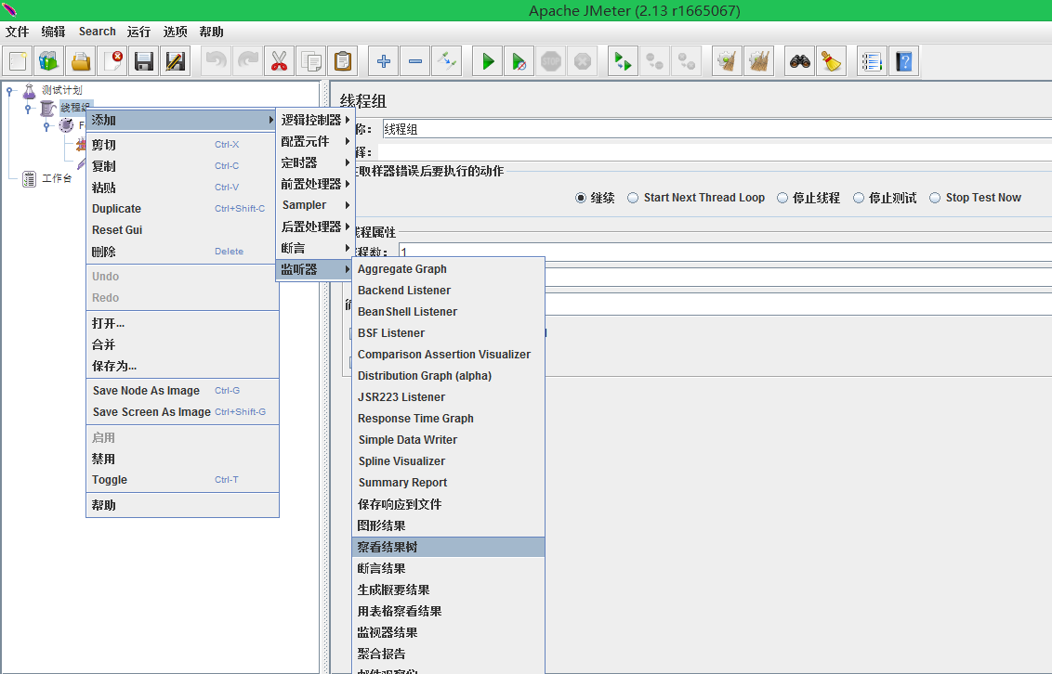Click the gray Stop icon
This screenshot has height=674, width=1052.
[x=551, y=61]
